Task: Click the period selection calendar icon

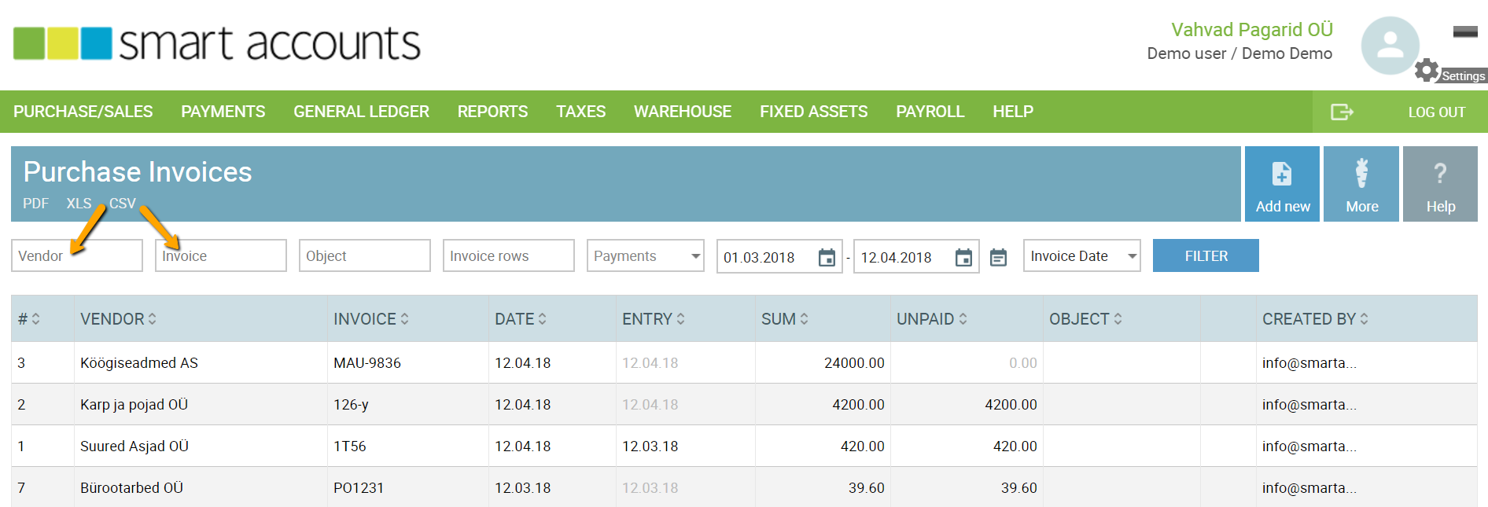Action: click(998, 257)
